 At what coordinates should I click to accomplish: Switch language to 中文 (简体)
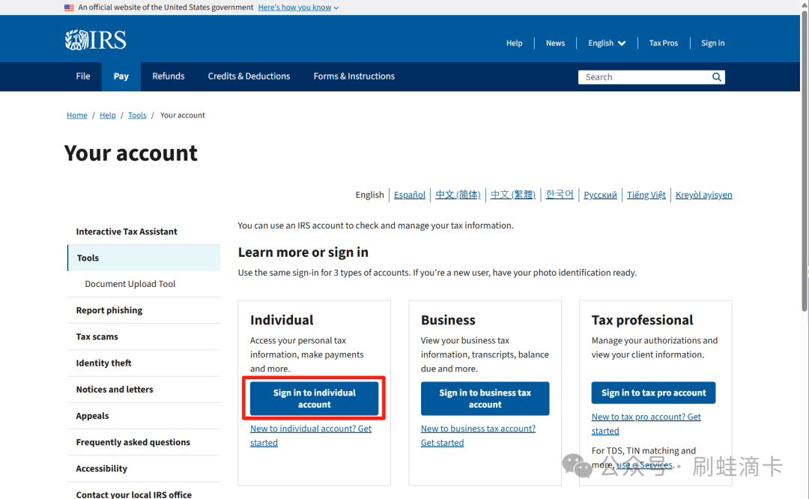click(x=458, y=195)
